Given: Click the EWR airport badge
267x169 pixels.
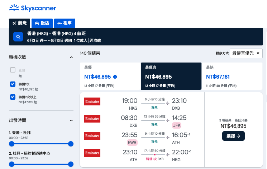Looking at the screenshot, I should click(x=132, y=143).
